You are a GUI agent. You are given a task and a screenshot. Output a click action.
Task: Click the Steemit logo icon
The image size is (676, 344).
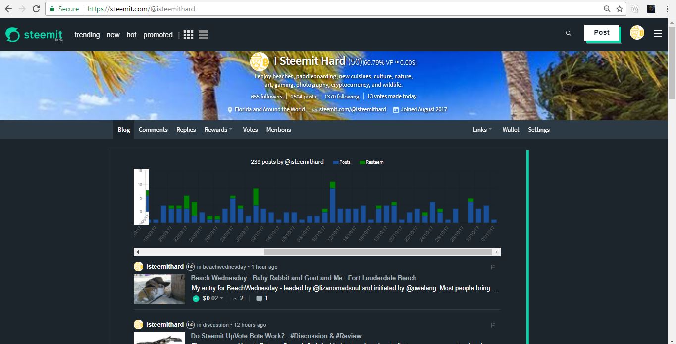[x=13, y=35]
